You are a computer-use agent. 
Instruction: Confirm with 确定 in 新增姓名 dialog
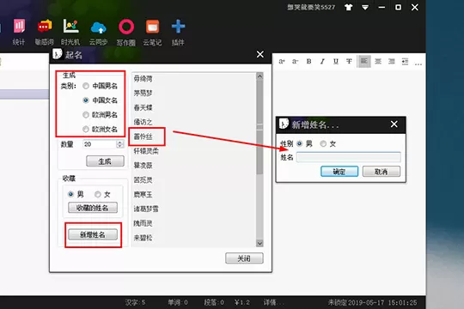339,172
